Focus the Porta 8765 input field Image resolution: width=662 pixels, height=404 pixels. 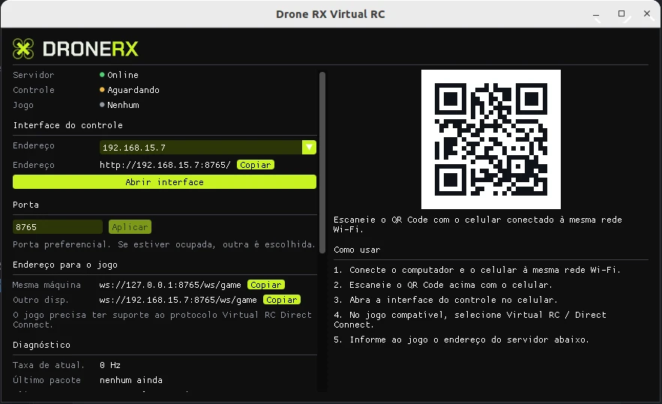[x=58, y=226]
